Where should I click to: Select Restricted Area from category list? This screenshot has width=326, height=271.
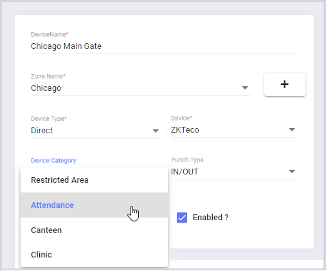pyautogui.click(x=94, y=180)
